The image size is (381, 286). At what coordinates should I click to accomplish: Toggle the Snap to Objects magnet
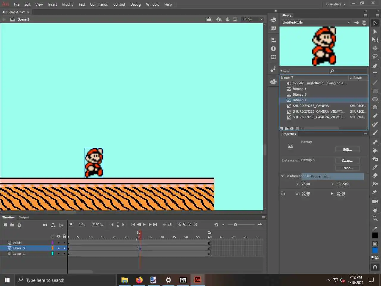tap(375, 267)
